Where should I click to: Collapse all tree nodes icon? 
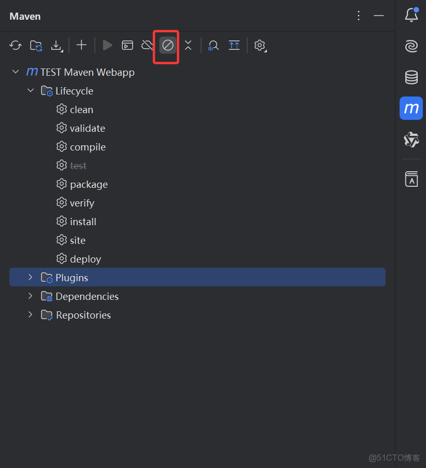pyautogui.click(x=188, y=45)
